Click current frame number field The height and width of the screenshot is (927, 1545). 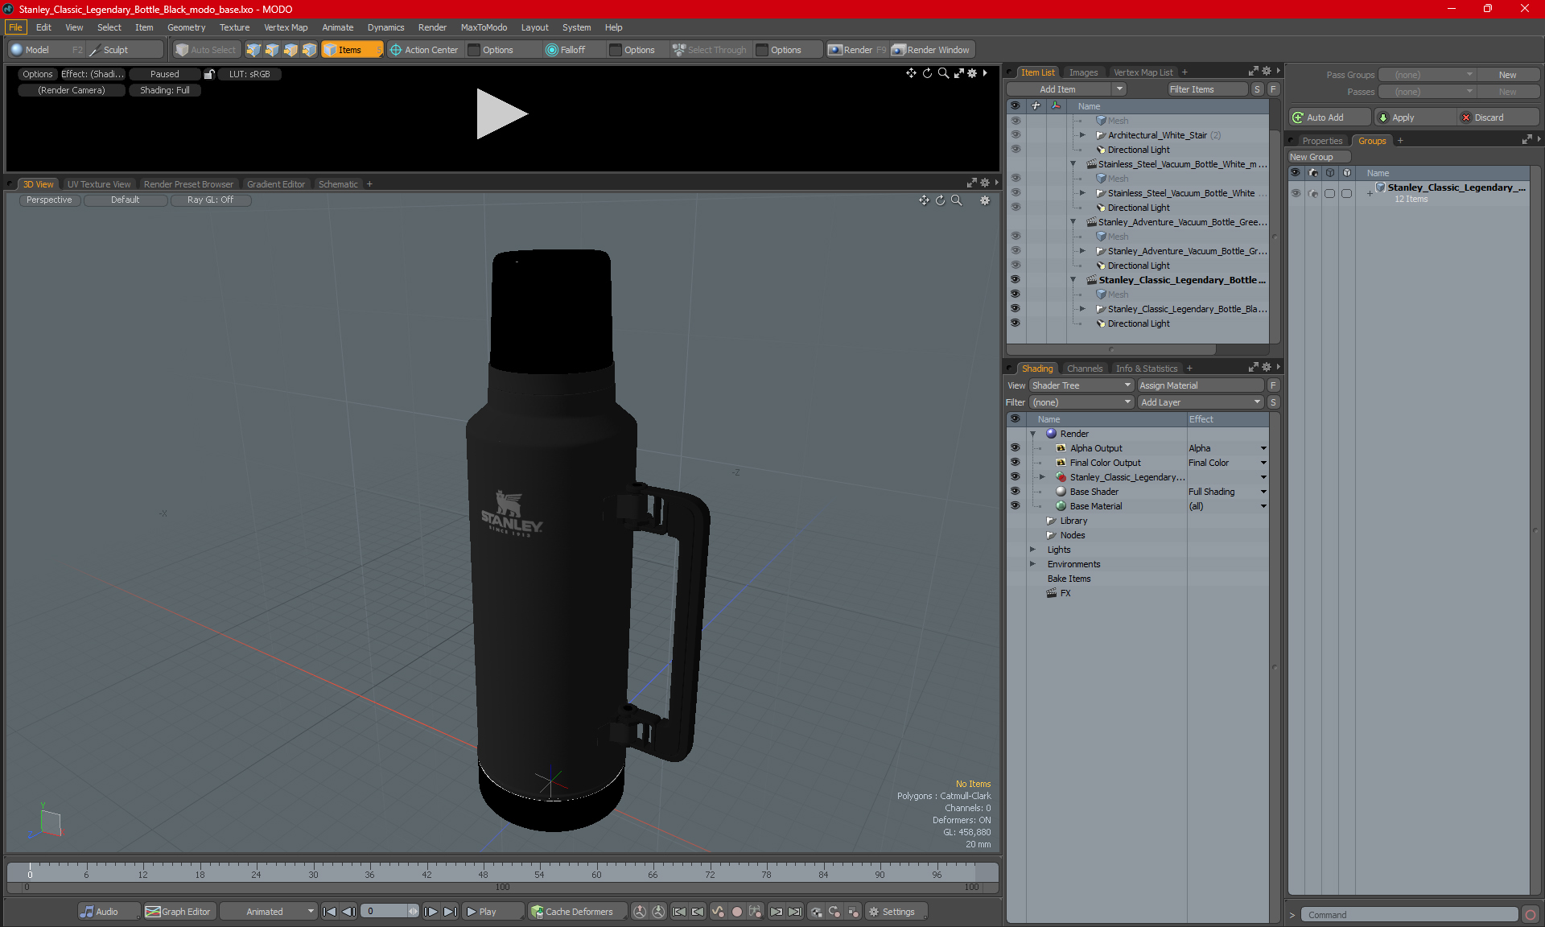385,912
